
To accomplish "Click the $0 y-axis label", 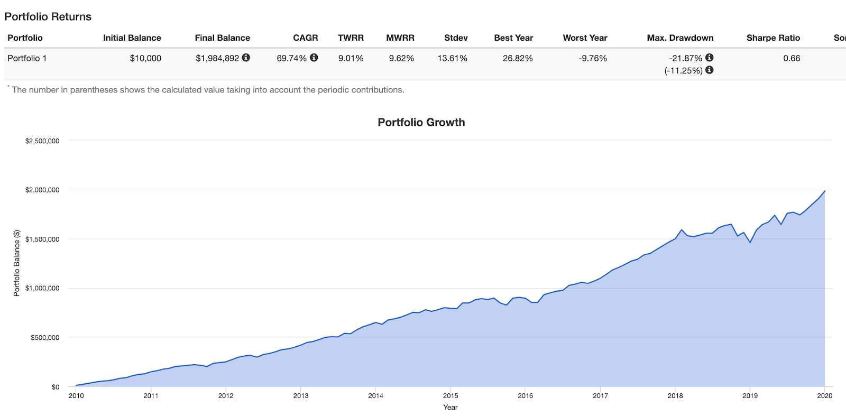I will [x=56, y=387].
